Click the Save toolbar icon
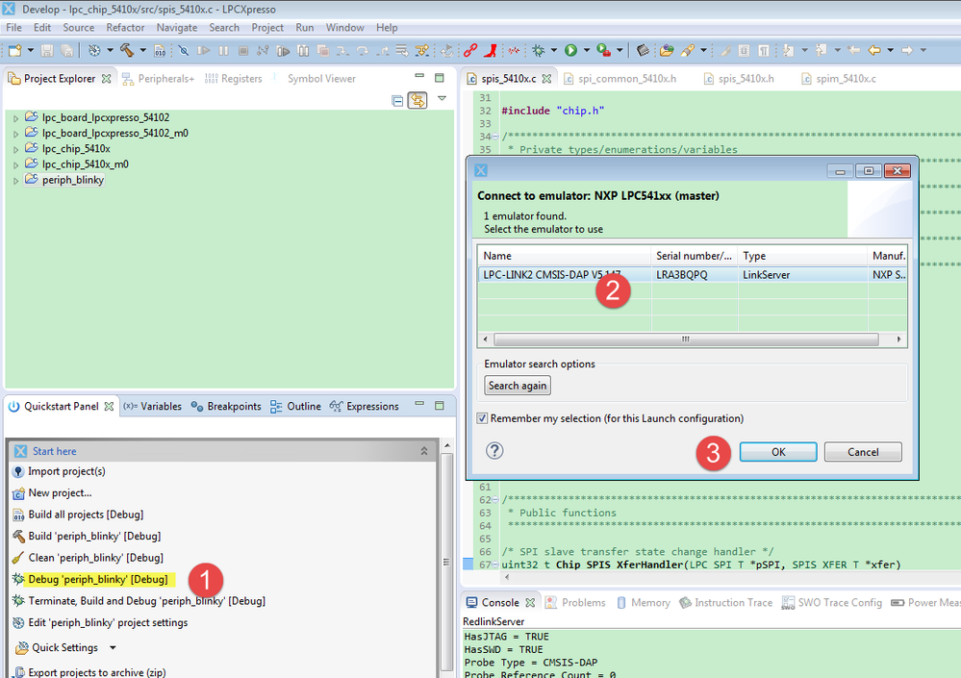 point(46,50)
